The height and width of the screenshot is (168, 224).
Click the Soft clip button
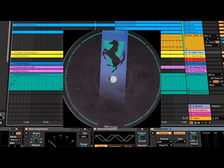pyautogui.click(x=84, y=136)
